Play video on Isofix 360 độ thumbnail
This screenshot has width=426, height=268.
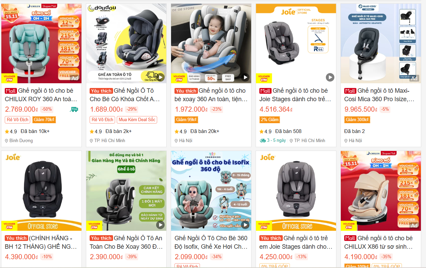tap(245, 225)
